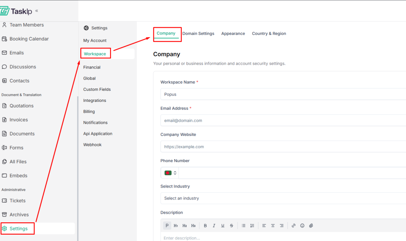Collapse the sidebar with the double chevron

(37, 11)
